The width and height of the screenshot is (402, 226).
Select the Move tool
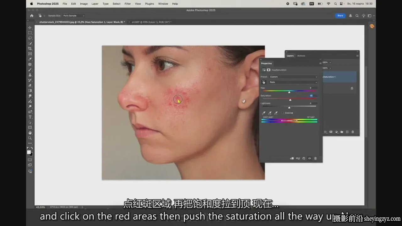(30, 28)
